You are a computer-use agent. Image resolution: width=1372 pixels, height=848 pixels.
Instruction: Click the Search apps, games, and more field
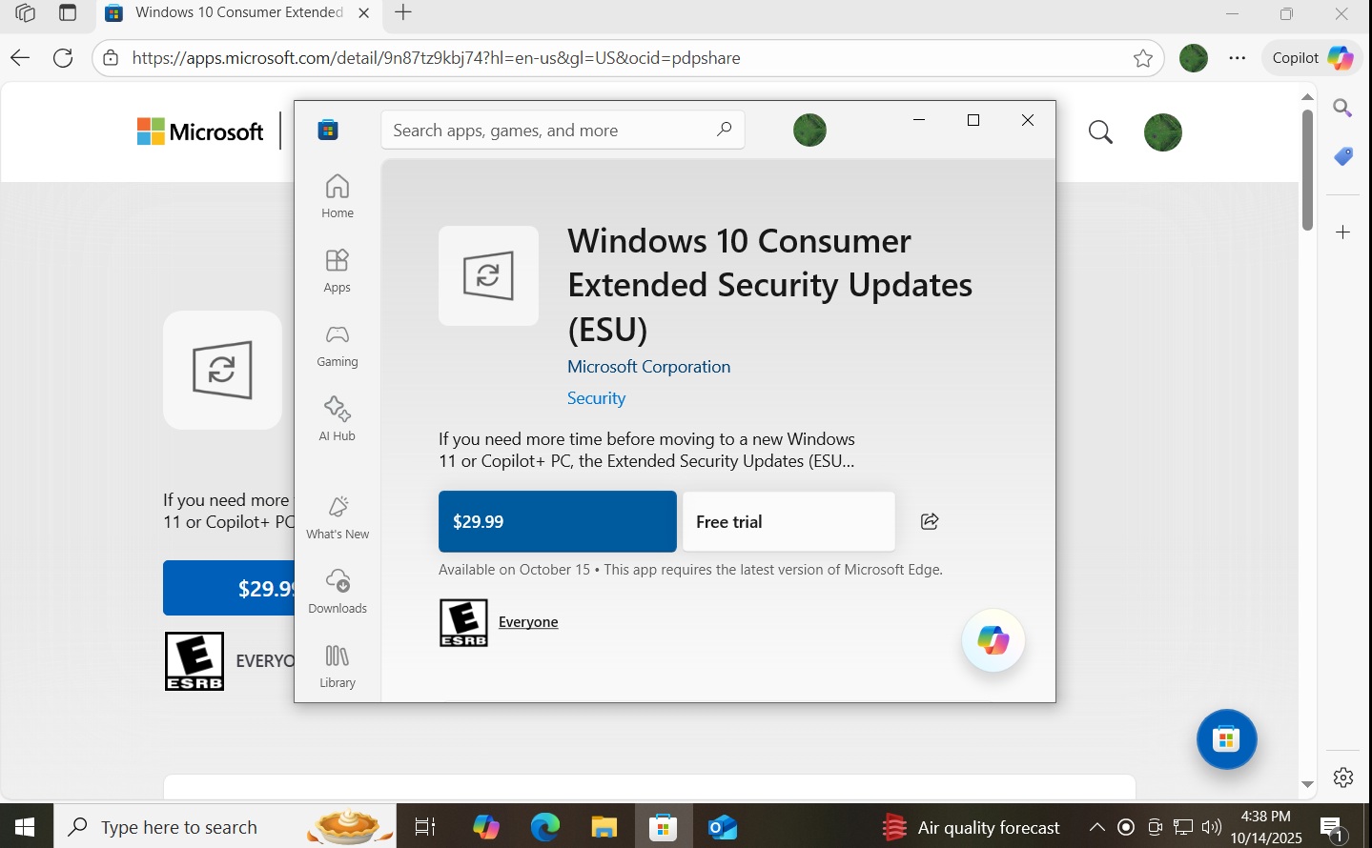(x=548, y=131)
